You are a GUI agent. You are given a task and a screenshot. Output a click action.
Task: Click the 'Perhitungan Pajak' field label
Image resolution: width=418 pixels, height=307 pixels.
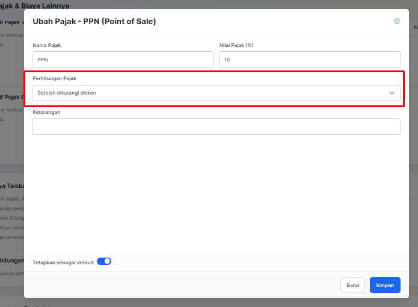(x=54, y=78)
